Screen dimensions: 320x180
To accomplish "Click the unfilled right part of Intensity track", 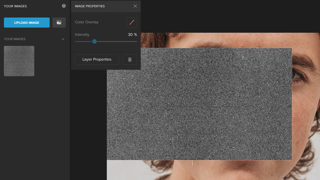I will pyautogui.click(x=117, y=42).
